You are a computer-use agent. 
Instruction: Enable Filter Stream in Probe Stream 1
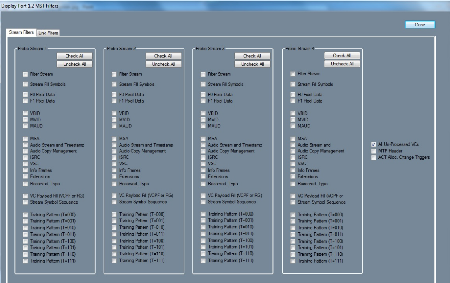25,74
